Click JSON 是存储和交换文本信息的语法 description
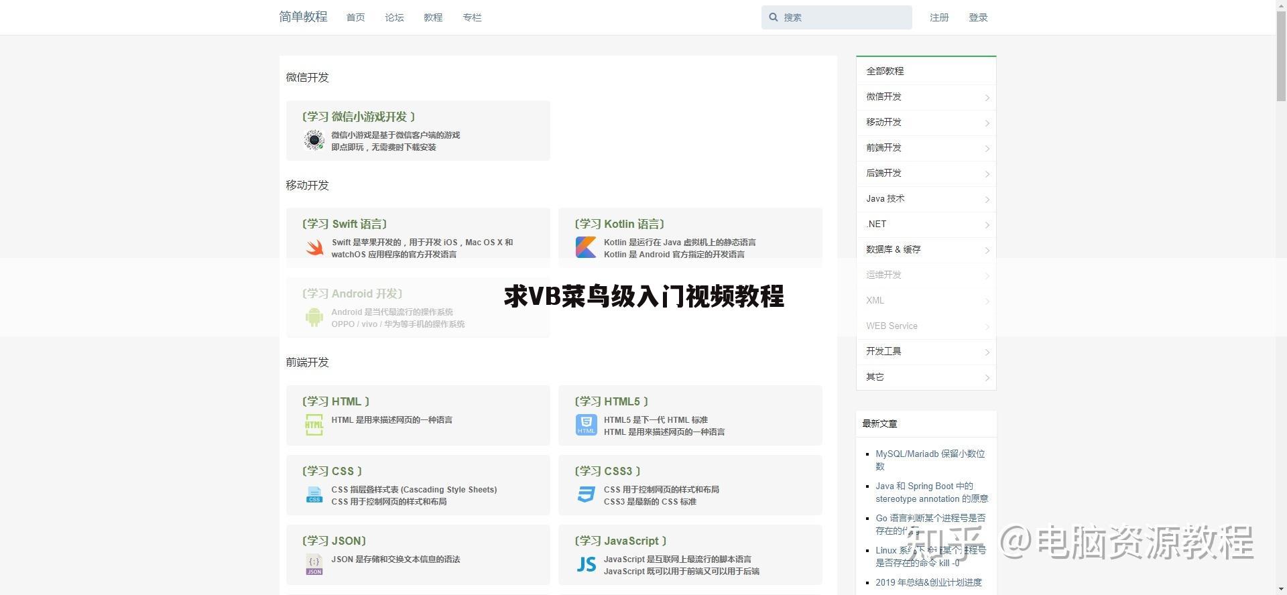This screenshot has height=595, width=1287. tap(395, 559)
